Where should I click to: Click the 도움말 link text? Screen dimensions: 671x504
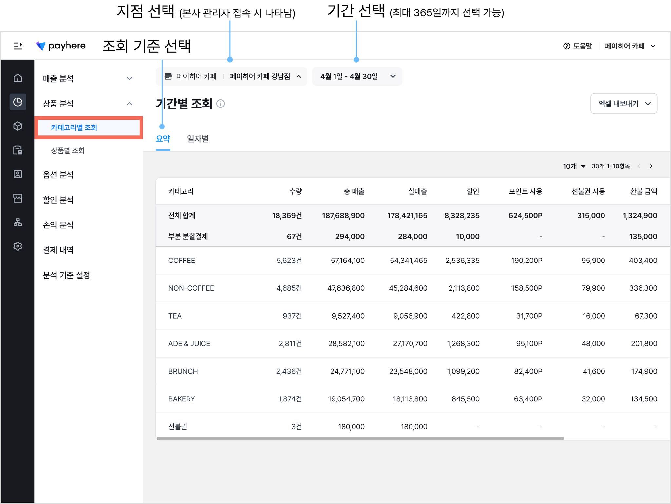pos(583,46)
